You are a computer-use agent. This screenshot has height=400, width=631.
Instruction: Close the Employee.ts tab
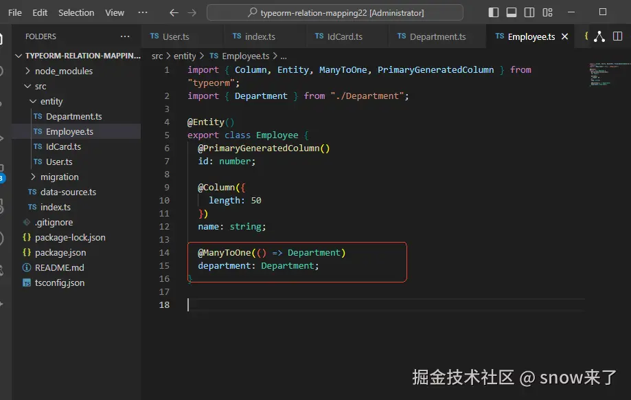point(564,36)
